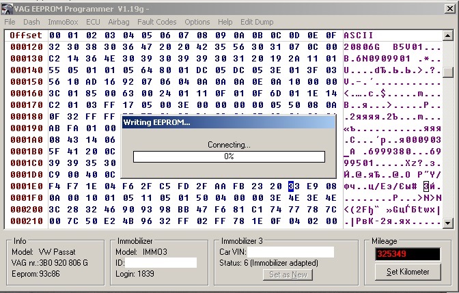459x293 pixels.
Task: Click byte 5F in row 0001B0
Action: tap(55, 152)
